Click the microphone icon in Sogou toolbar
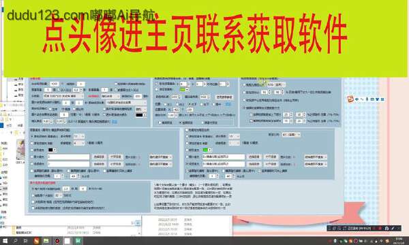Image resolution: width=409 pixels, height=245 pixels. click(x=367, y=99)
